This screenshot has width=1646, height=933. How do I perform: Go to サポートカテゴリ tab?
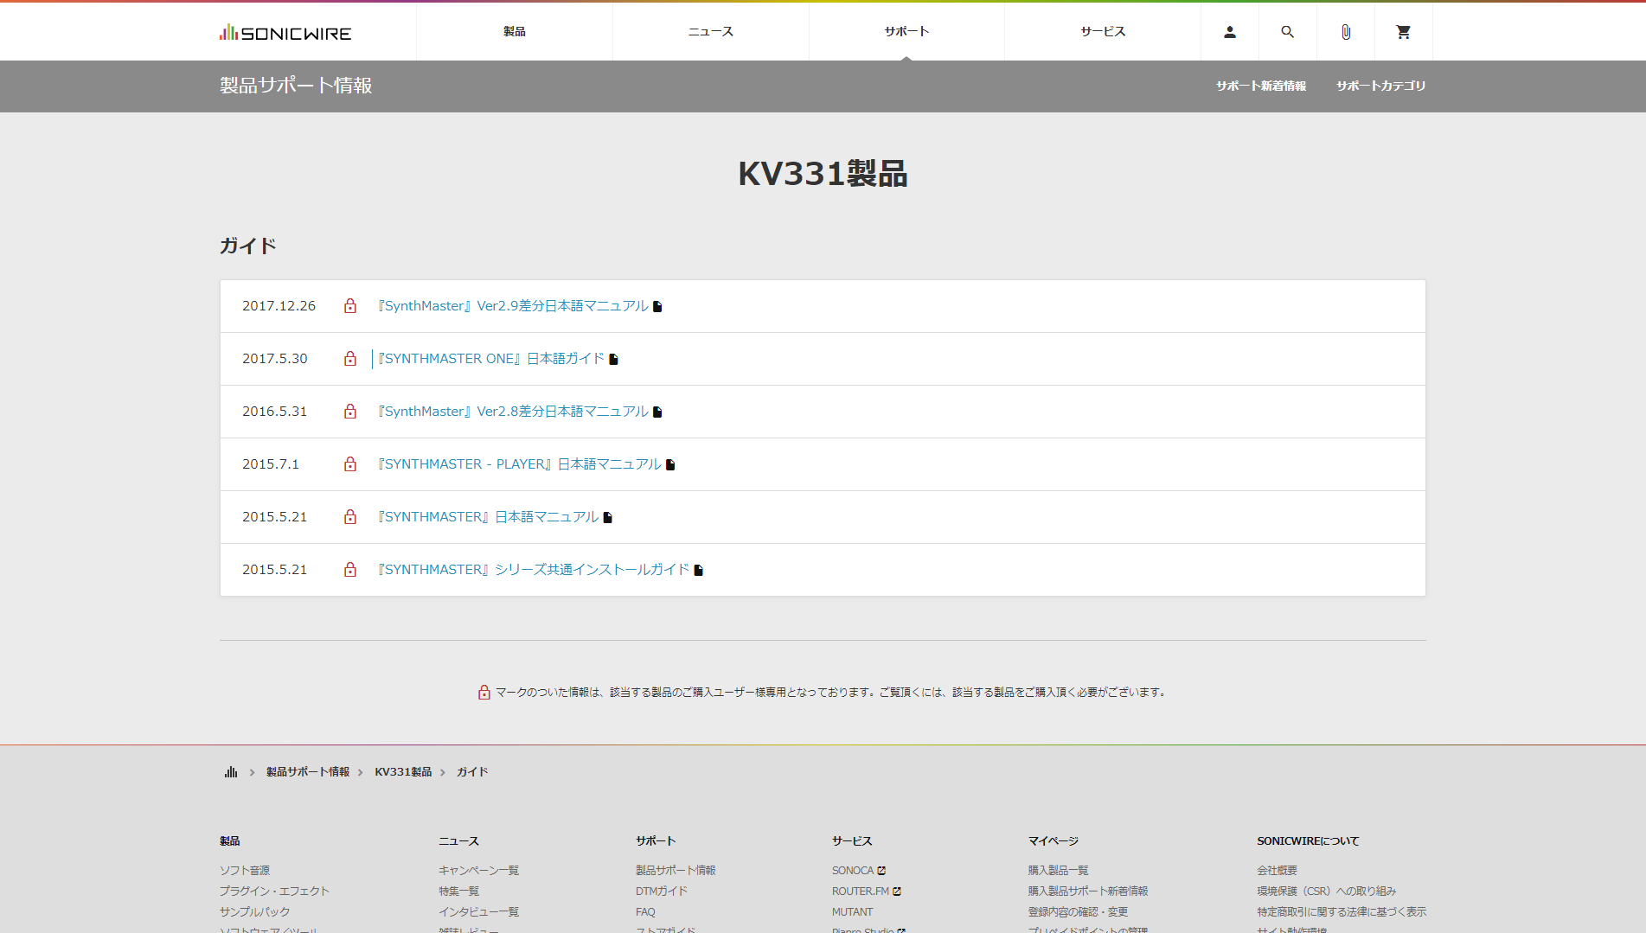click(x=1380, y=86)
